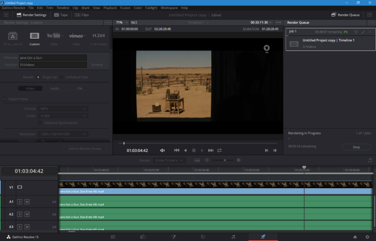
Task: Open the Fusion page
Action: tap(173, 237)
